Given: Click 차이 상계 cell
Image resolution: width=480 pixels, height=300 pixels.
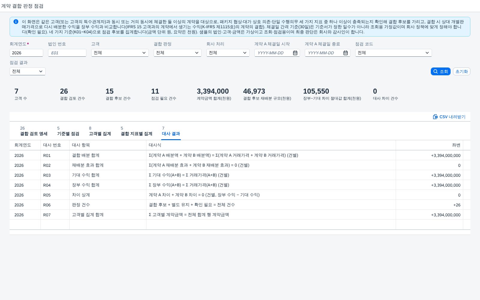Looking at the screenshot, I should point(108,195).
